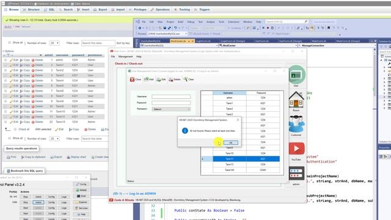Toggle the Check all checkbox
The image size is (391, 220).
15,129
